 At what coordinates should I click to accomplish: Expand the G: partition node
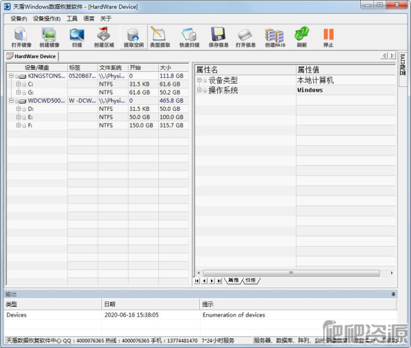[x=18, y=92]
